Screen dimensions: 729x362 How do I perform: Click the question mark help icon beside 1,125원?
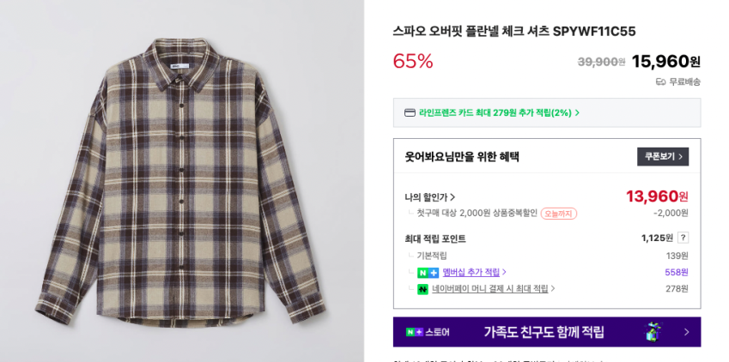click(x=683, y=238)
